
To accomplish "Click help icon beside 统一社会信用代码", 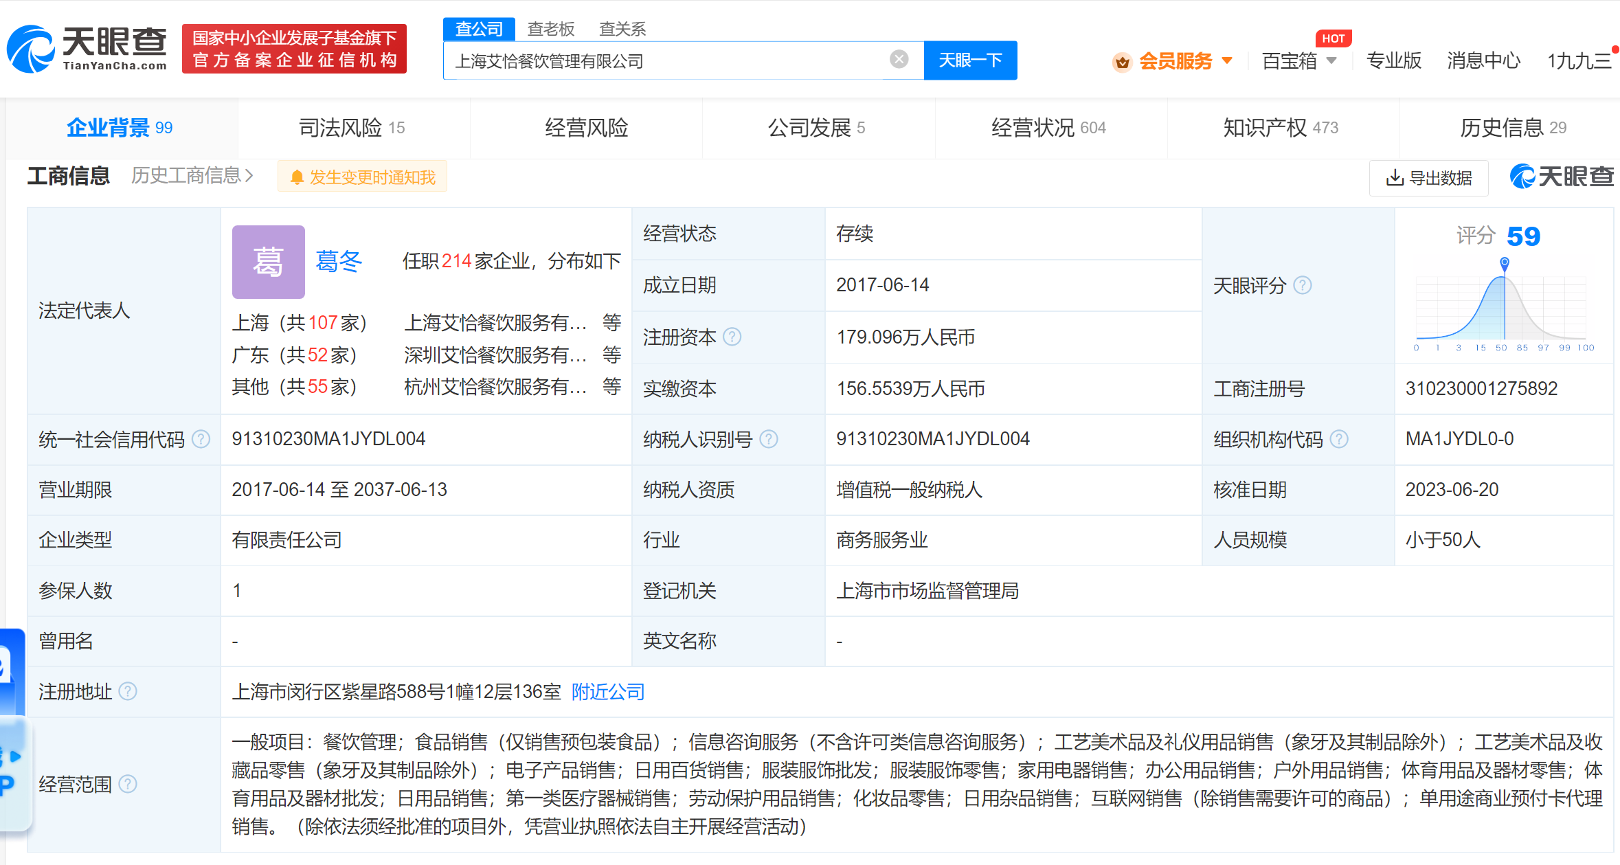I will (201, 439).
